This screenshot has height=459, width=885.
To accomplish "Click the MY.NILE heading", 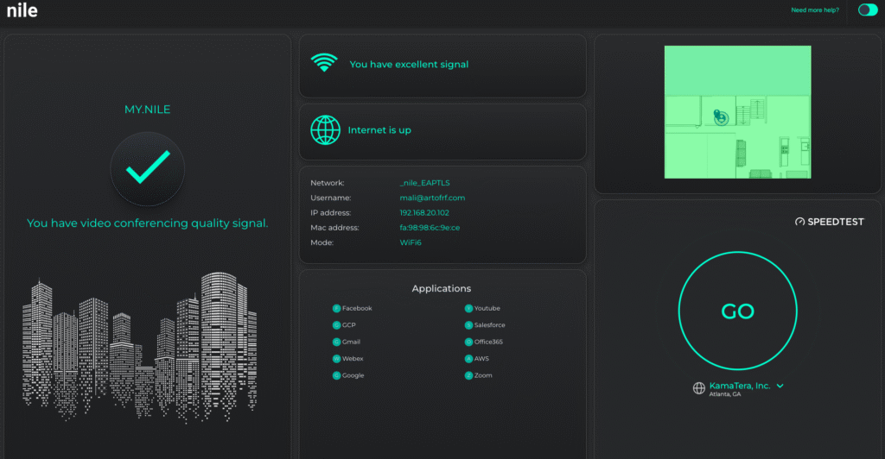I will 147,110.
